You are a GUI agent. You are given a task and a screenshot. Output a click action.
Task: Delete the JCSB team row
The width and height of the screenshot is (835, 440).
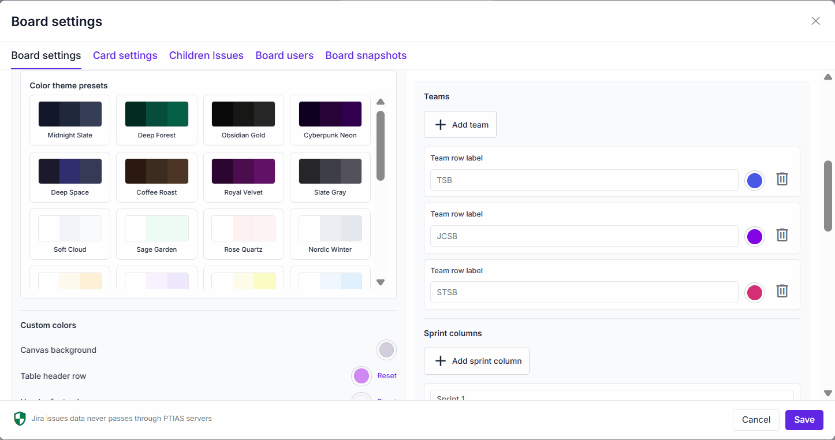[782, 235]
